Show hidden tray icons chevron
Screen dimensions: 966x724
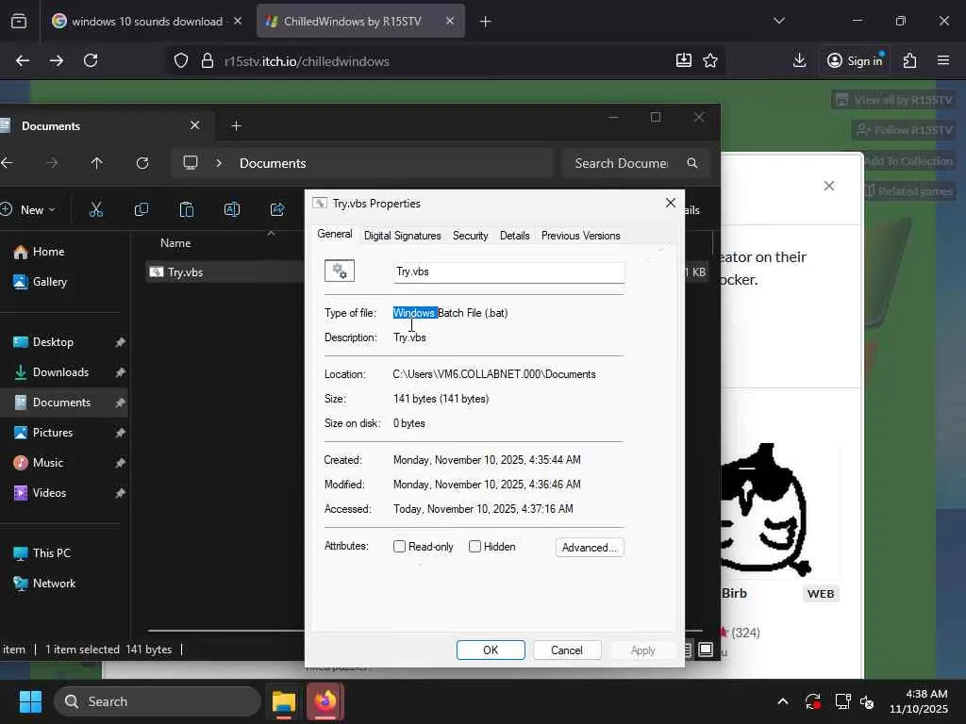pos(782,701)
